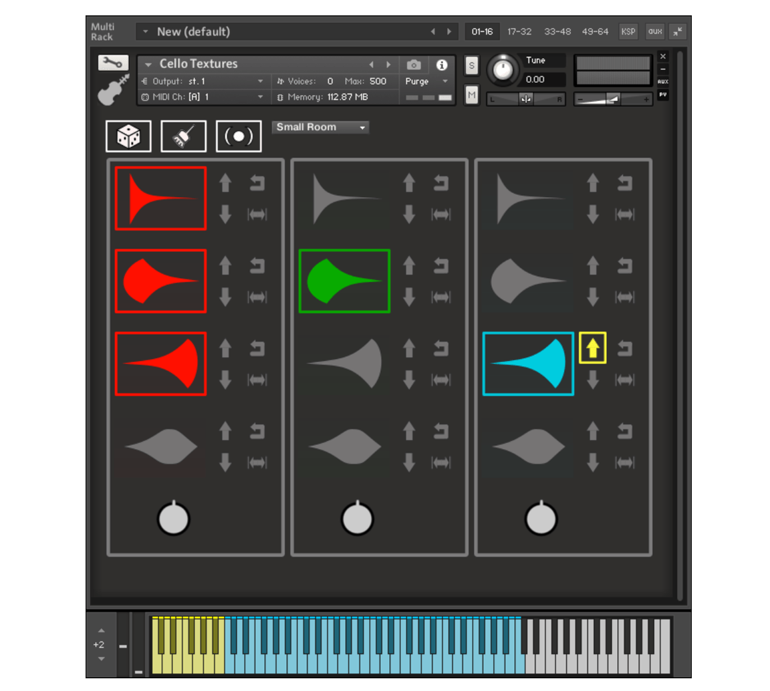Image resolution: width=770 pixels, height=691 pixels.
Task: Switch to rack page 01-16
Action: [x=482, y=31]
